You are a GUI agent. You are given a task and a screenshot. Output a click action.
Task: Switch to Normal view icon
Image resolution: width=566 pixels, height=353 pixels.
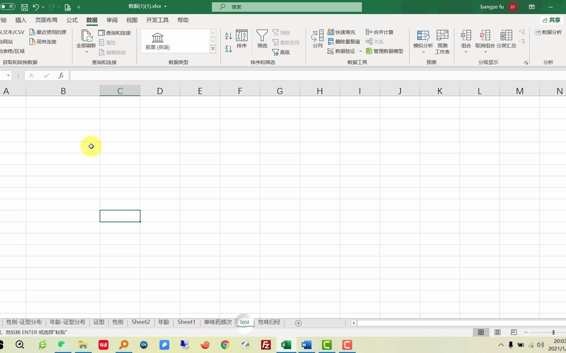tap(481, 332)
